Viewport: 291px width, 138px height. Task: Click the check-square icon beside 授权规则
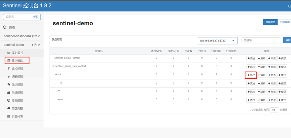click(9, 100)
